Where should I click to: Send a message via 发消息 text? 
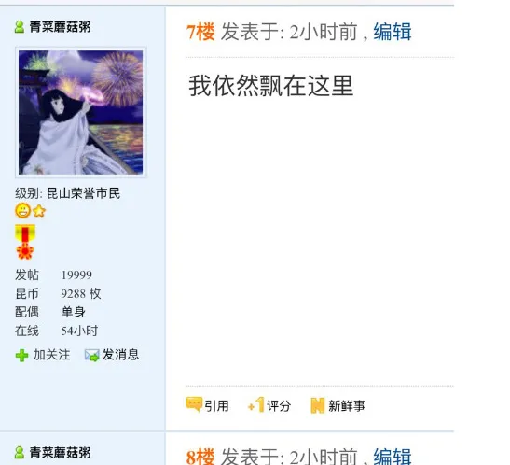pyautogui.click(x=120, y=355)
